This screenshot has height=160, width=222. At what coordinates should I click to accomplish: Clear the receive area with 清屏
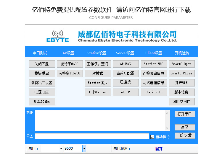(185, 127)
